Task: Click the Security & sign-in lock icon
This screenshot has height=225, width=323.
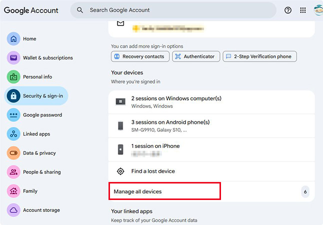Action: click(13, 96)
